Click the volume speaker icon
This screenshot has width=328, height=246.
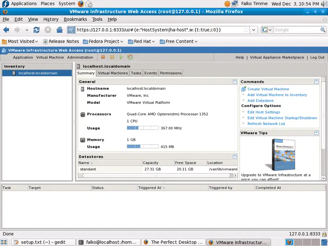tap(324, 4)
